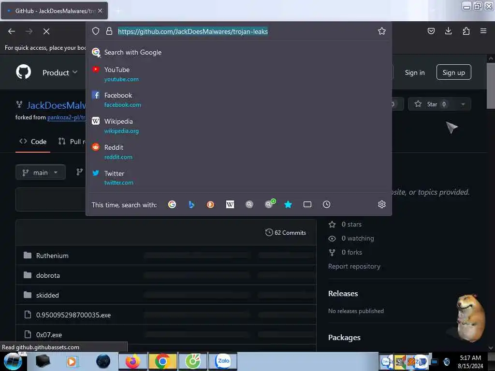The image size is (495, 371).
Task: Open Firefox from the taskbar
Action: click(132, 361)
